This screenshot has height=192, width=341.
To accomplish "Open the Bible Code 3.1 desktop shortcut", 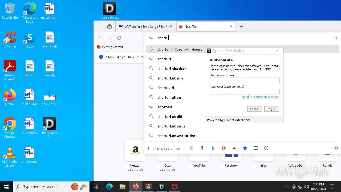I will [x=50, y=128].
